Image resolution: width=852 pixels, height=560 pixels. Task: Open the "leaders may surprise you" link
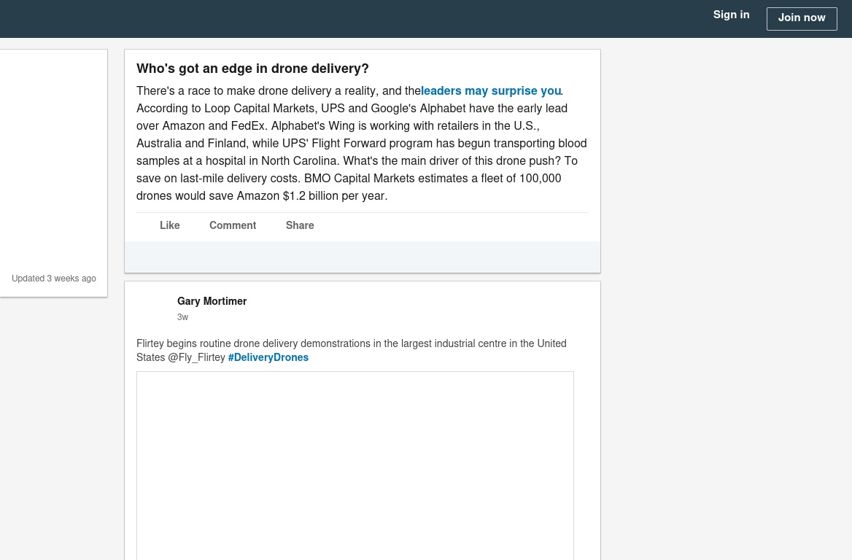pos(491,90)
